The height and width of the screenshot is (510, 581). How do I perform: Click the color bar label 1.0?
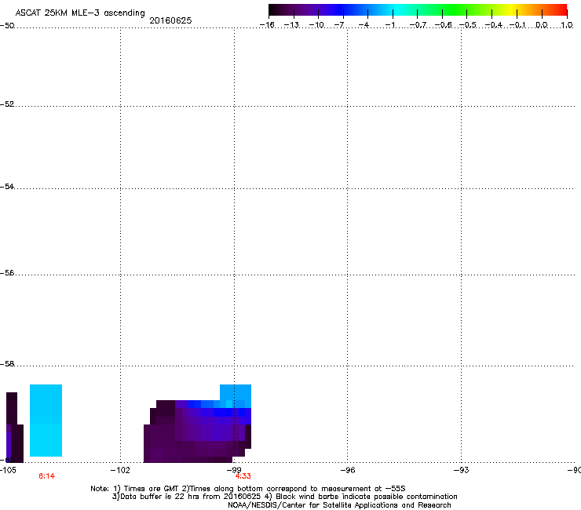click(x=567, y=25)
